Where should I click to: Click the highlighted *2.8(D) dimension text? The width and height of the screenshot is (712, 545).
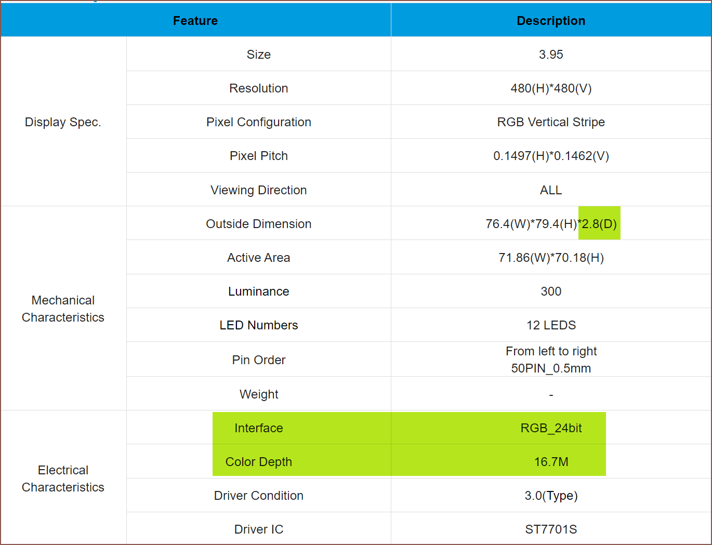(x=599, y=224)
